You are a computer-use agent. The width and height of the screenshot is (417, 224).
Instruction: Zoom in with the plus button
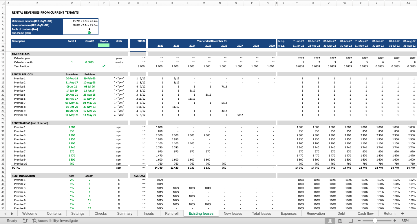pyautogui.click(x=394, y=221)
